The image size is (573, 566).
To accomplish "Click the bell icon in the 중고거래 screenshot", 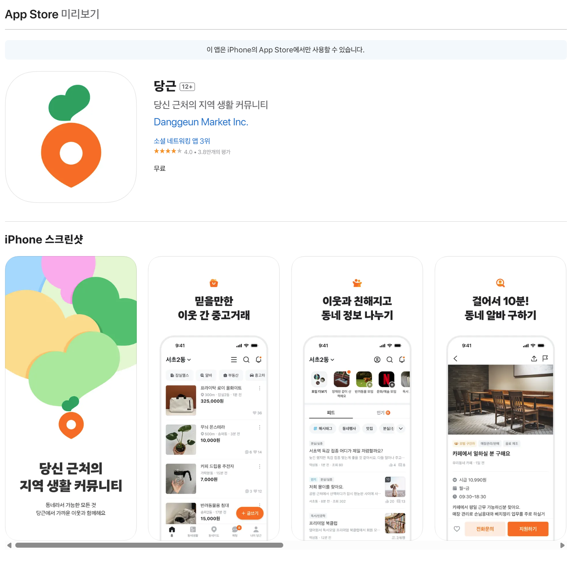I will point(258,360).
